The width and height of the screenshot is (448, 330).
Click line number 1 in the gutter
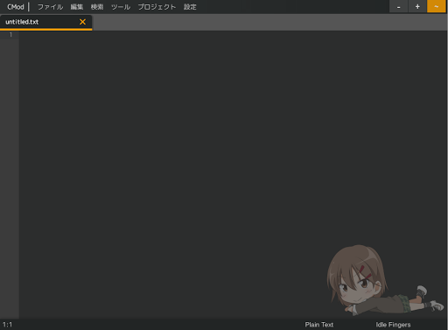click(10, 35)
